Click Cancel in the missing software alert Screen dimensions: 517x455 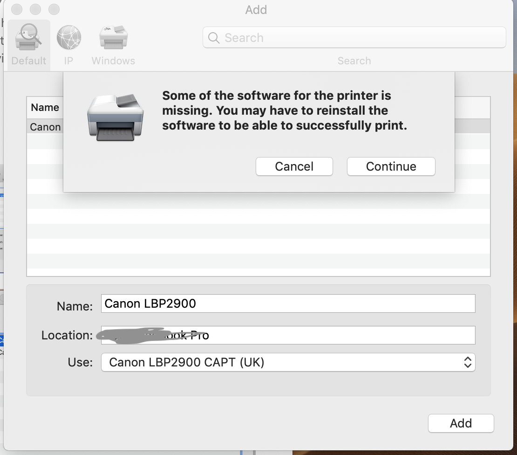tap(294, 166)
